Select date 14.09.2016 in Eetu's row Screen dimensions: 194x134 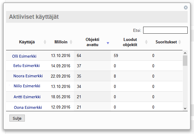coord(61,66)
